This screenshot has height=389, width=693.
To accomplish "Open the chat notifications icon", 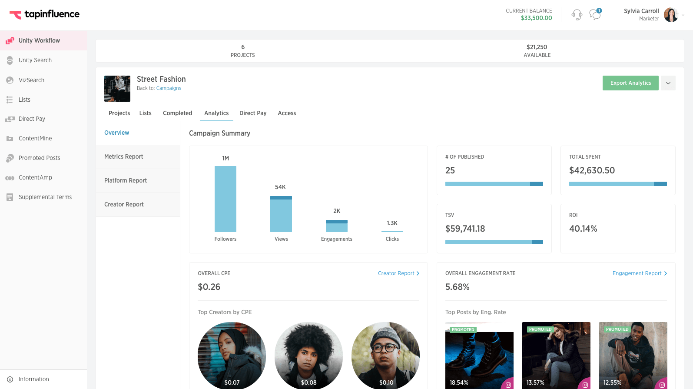I will pyautogui.click(x=595, y=15).
